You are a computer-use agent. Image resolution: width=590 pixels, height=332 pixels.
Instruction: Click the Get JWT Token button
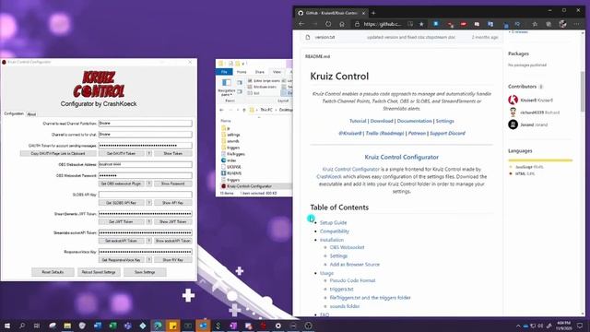(121, 222)
